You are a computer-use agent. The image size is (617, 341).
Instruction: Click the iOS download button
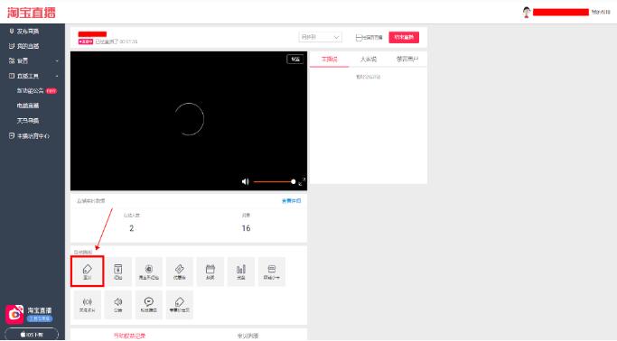tap(32, 335)
